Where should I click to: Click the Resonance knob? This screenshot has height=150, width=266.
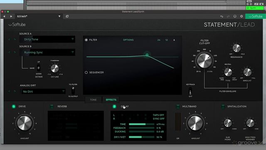(x=236, y=48)
